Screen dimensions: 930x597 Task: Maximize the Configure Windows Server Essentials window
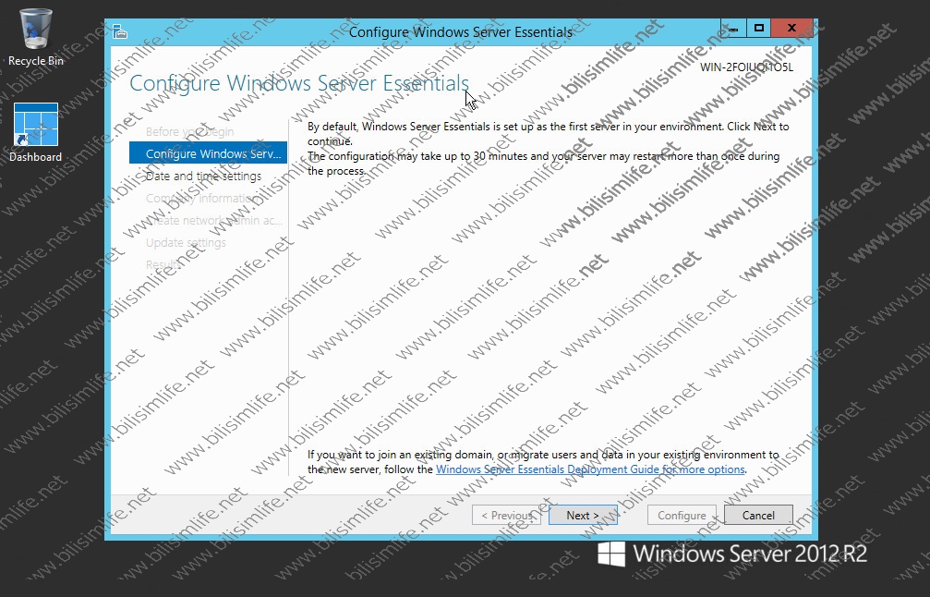[758, 28]
